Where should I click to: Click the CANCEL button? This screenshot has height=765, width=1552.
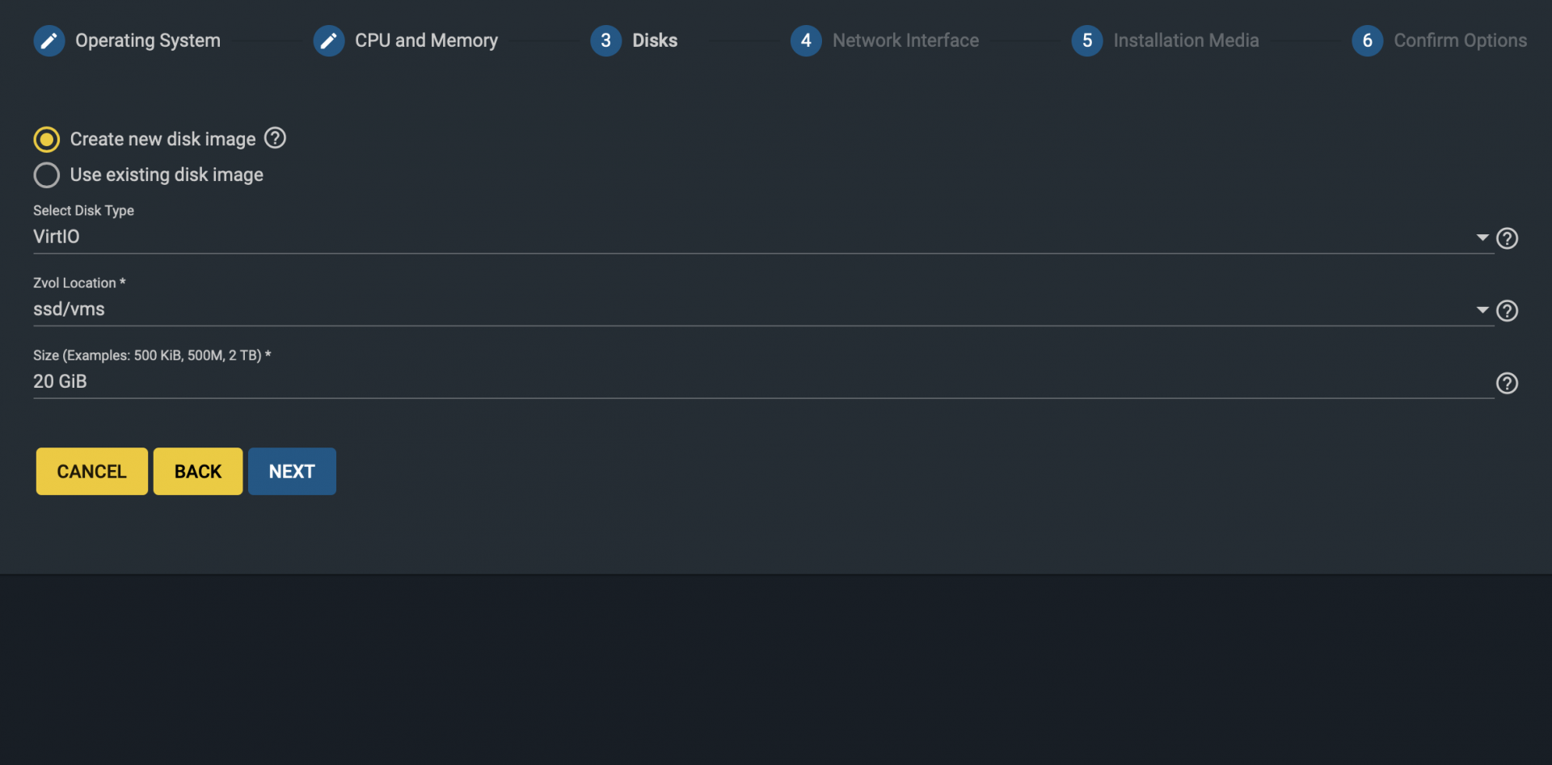pos(92,471)
